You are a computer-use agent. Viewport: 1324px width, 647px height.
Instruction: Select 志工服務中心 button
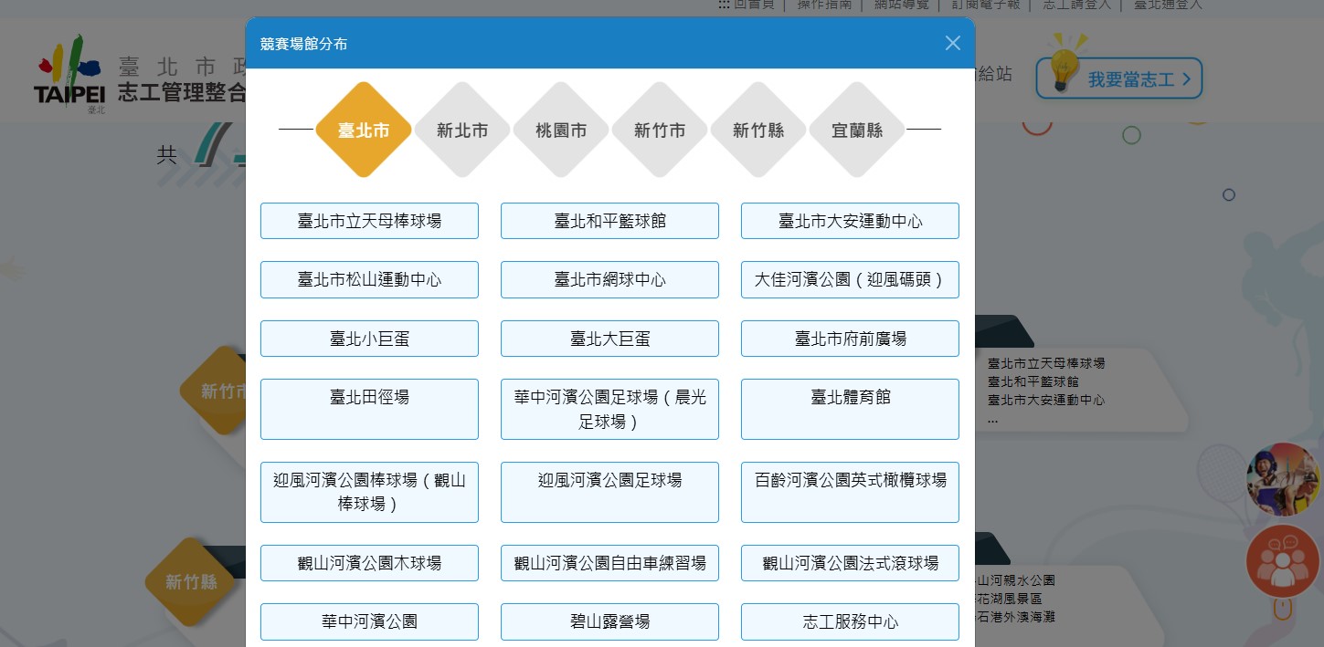(x=850, y=621)
